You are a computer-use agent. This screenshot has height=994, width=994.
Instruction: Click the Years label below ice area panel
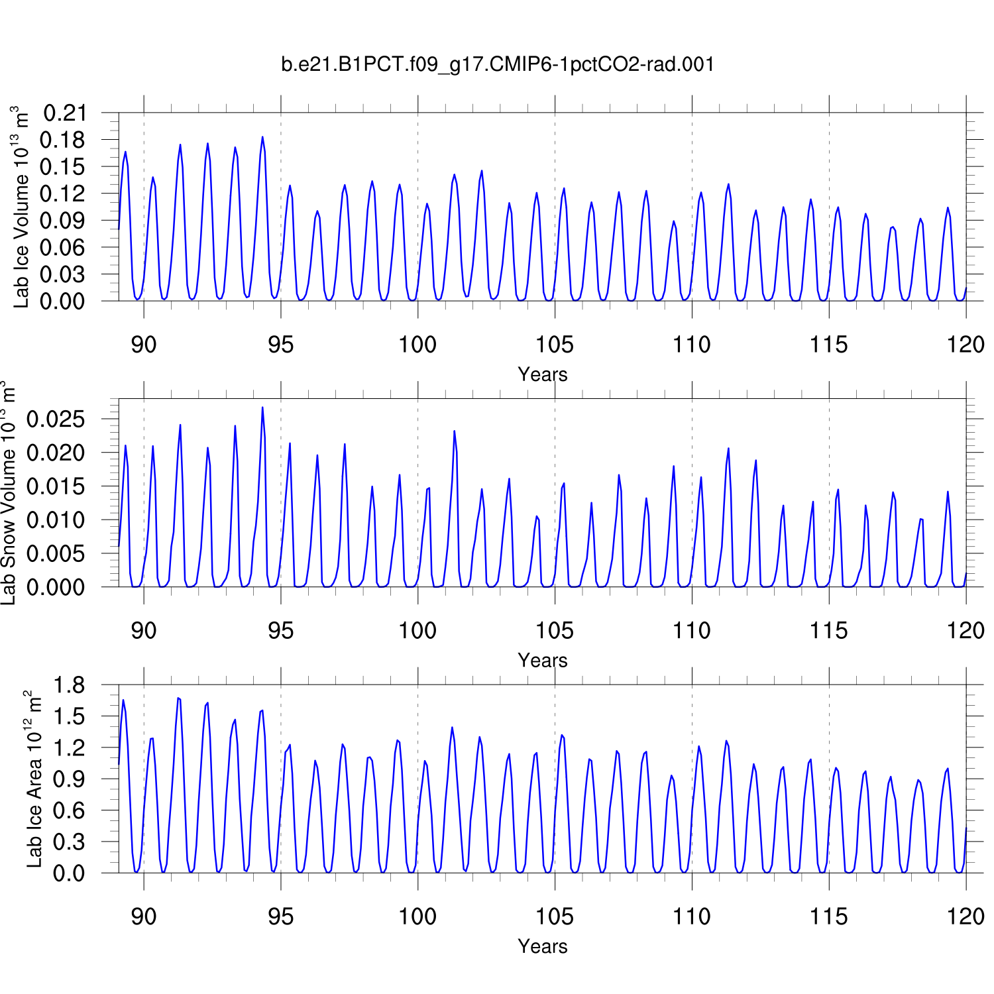[542, 946]
